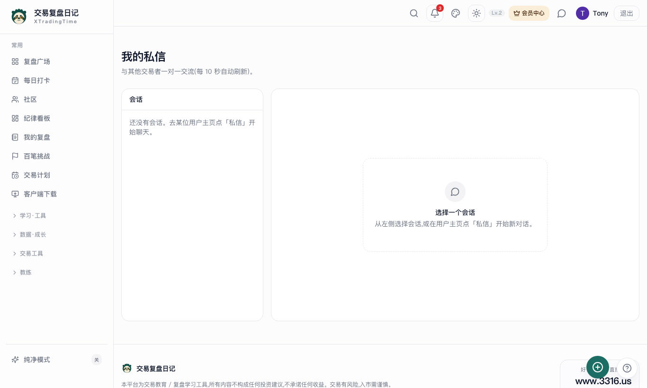The height and width of the screenshot is (388, 647).
Task: Toggle 纯净模式 off switch labeled 关
Action: [x=97, y=360]
